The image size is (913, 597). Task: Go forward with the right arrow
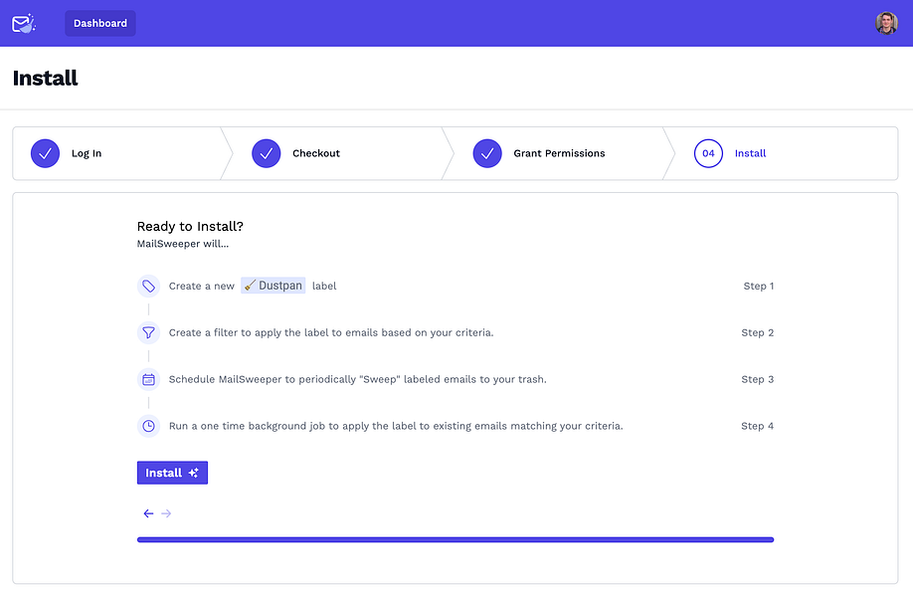tap(166, 513)
